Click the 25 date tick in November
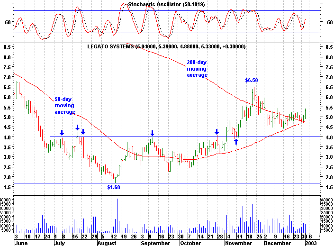The width and height of the screenshot is (334, 246). pos(259,237)
